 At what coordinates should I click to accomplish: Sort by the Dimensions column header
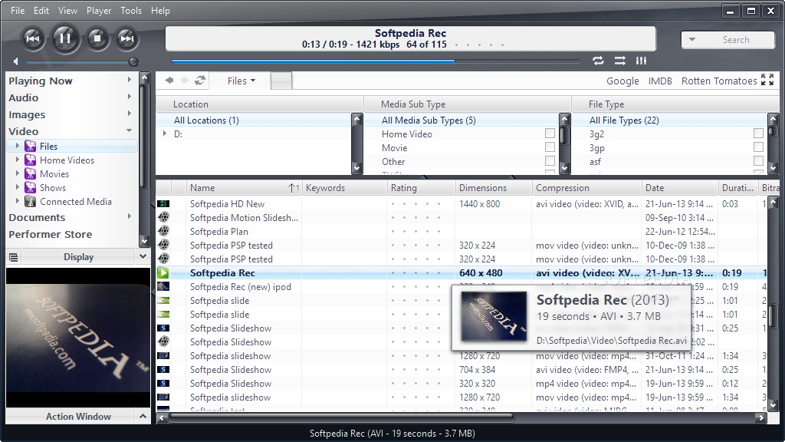[494, 188]
